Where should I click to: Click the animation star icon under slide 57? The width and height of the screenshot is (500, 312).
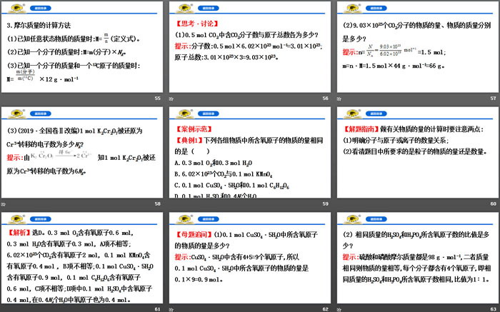339,99
